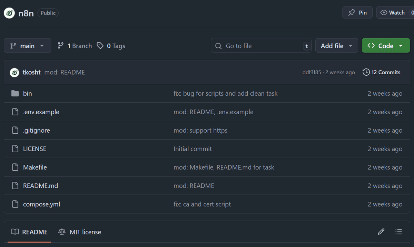Open the n8n repository name link

[x=26, y=13]
